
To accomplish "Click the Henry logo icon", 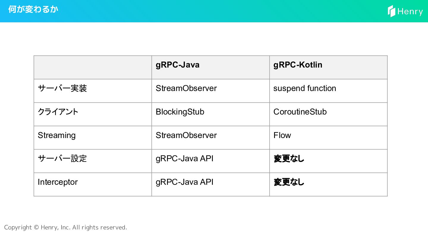I will 391,11.
